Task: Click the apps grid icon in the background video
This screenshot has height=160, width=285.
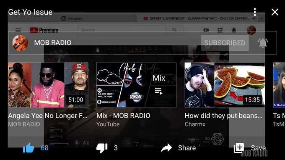Action: [x=220, y=30]
